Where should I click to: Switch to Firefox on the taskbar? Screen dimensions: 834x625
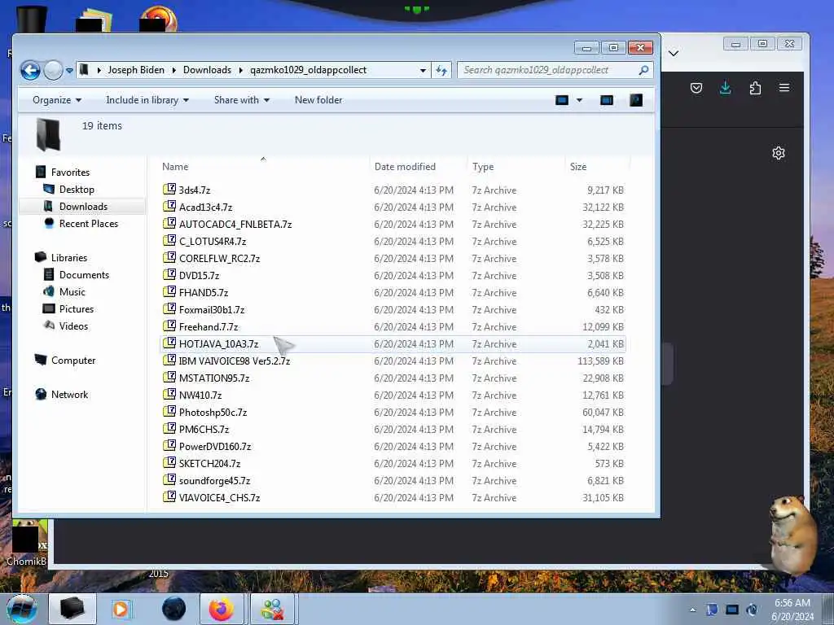click(222, 609)
